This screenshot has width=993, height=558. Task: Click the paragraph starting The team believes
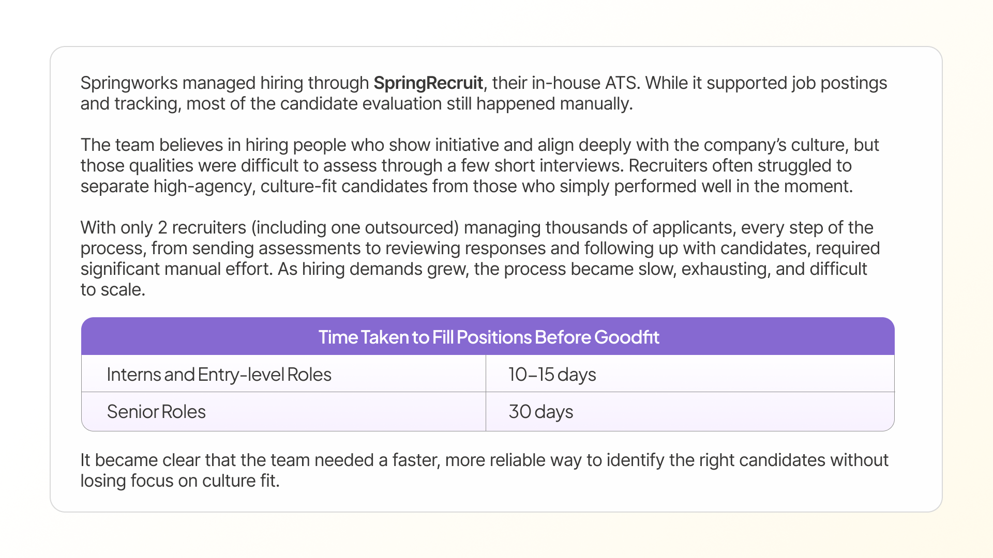click(x=479, y=166)
